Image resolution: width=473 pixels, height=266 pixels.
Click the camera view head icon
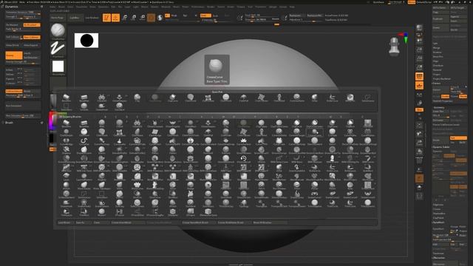coord(394,46)
